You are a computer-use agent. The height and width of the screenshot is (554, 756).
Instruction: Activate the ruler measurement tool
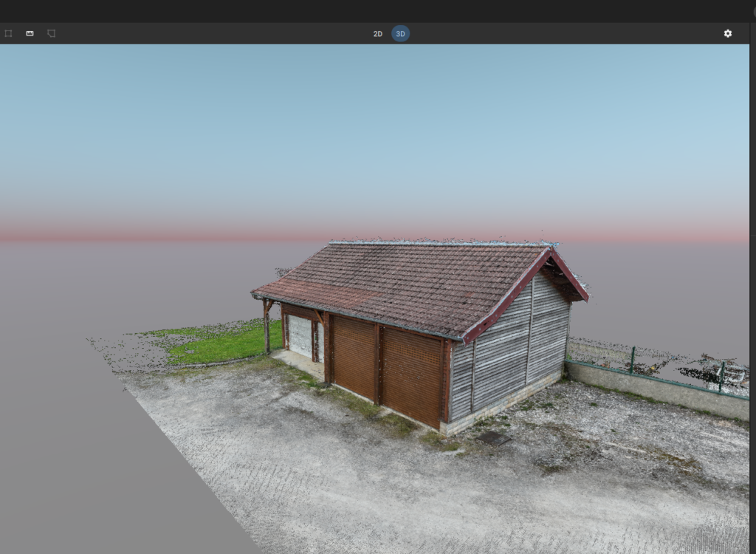(x=30, y=33)
